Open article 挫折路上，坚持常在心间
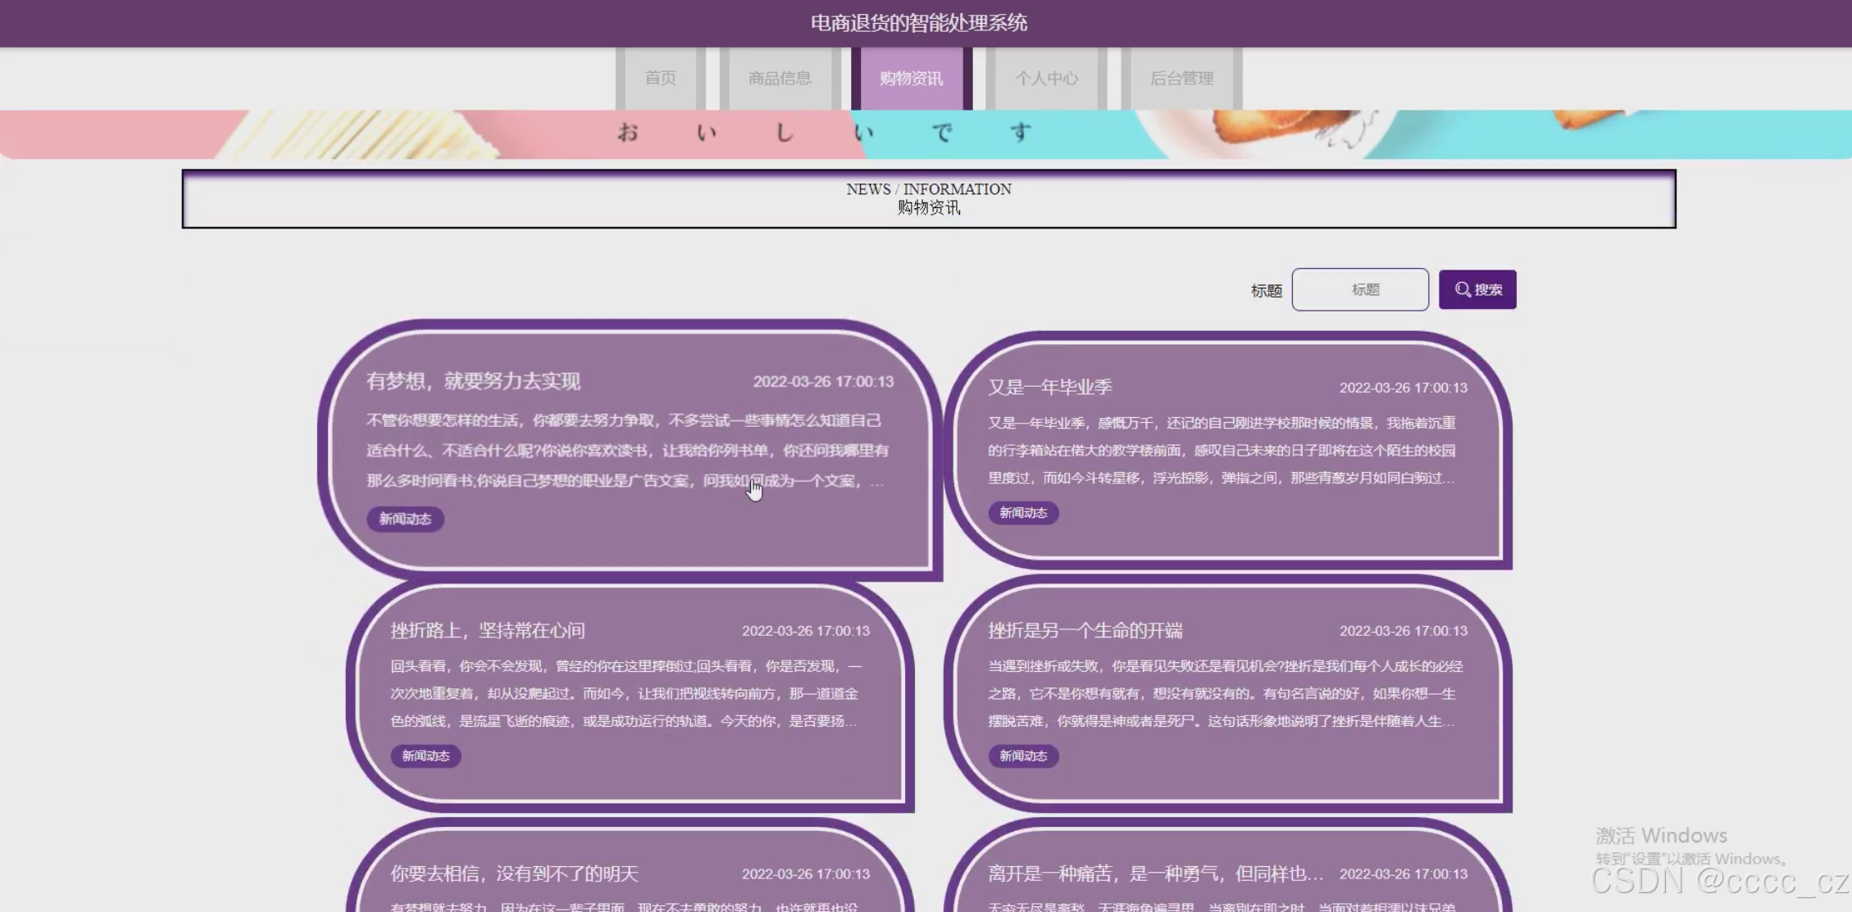 click(x=488, y=630)
